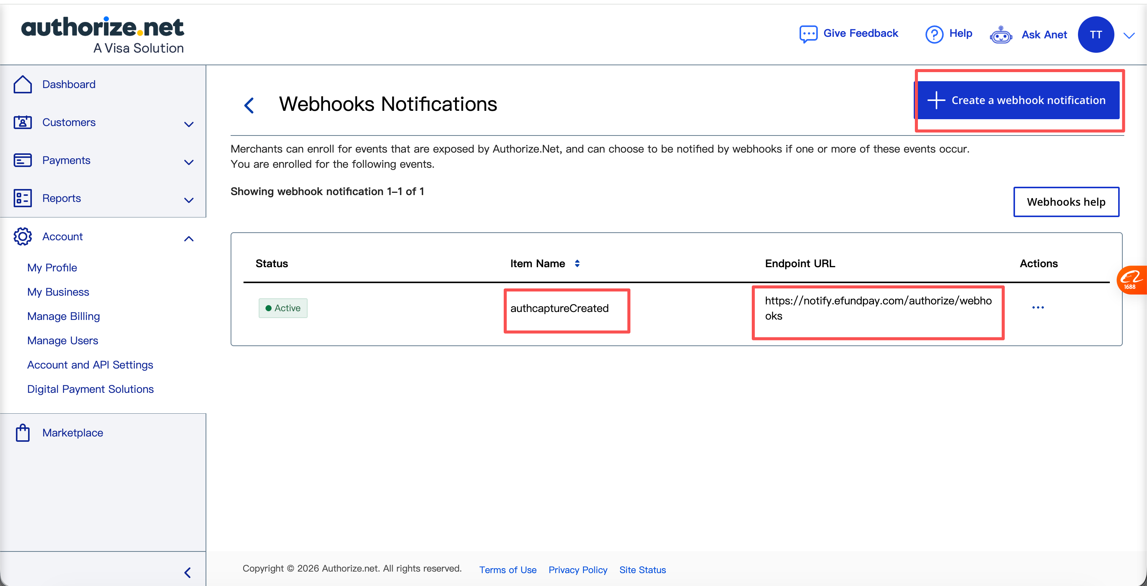Click the Status column header
Screen dimensions: 1147x586
(x=272, y=263)
